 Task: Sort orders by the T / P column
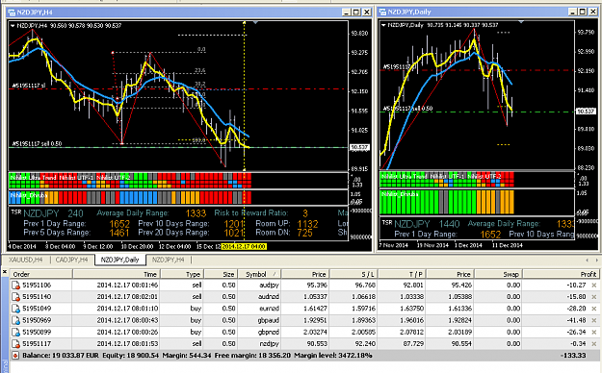pyautogui.click(x=402, y=274)
